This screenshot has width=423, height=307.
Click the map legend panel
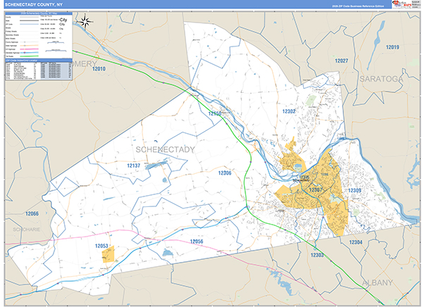[x=39, y=35]
